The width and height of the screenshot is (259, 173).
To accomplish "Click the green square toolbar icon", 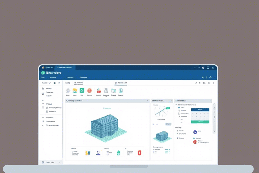I will (x=82, y=91).
